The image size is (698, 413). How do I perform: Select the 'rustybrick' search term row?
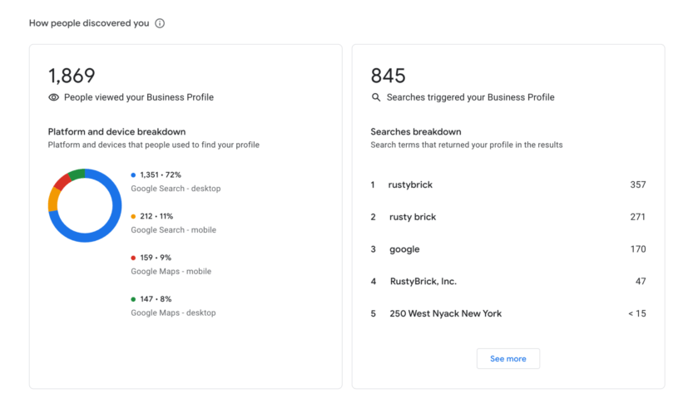click(508, 184)
